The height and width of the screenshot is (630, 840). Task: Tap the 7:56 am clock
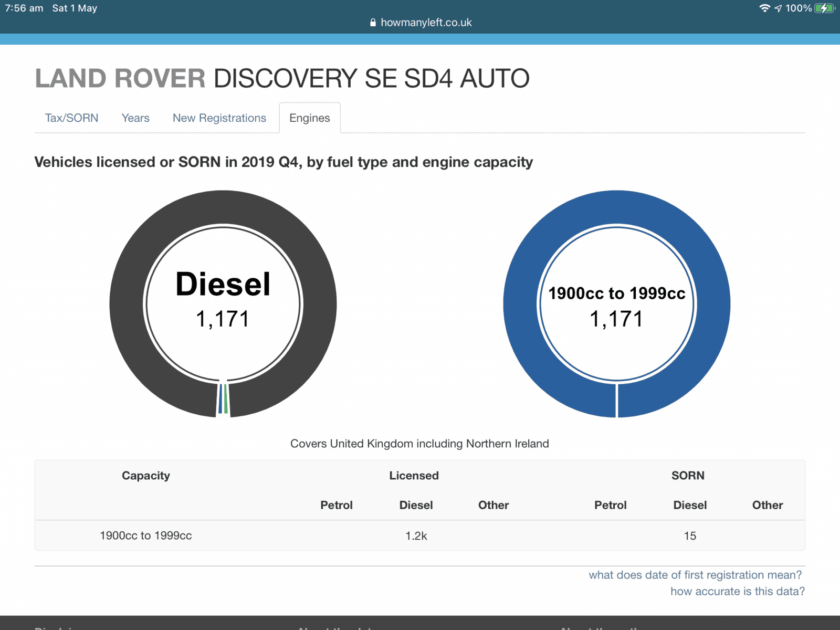point(24,8)
